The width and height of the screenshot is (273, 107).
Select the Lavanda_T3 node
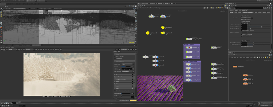189,57
